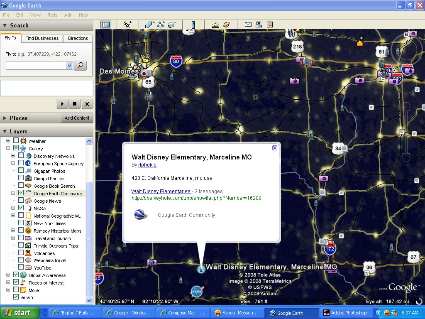
Task: Switch to the Directions tab
Action: click(x=78, y=38)
